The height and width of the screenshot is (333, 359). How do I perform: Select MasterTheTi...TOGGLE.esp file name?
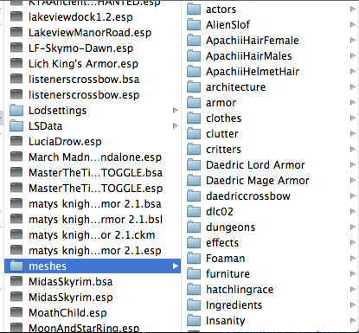pyautogui.click(x=96, y=189)
